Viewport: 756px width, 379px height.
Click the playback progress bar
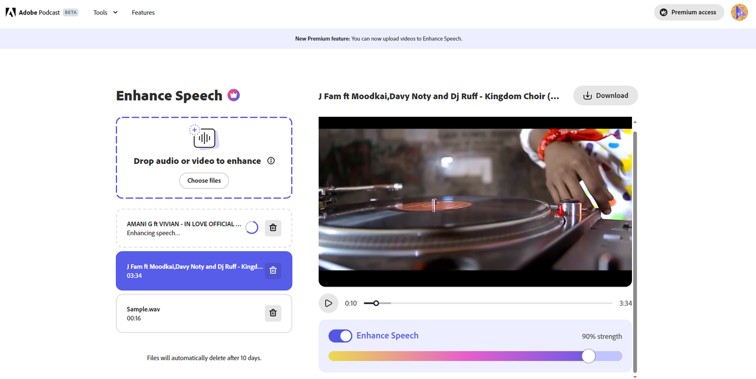[x=488, y=303]
